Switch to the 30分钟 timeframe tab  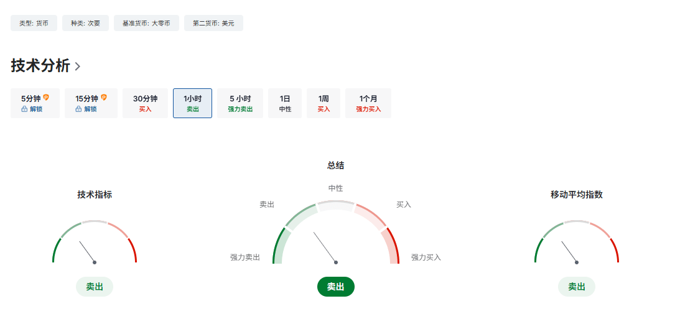pyautogui.click(x=145, y=103)
